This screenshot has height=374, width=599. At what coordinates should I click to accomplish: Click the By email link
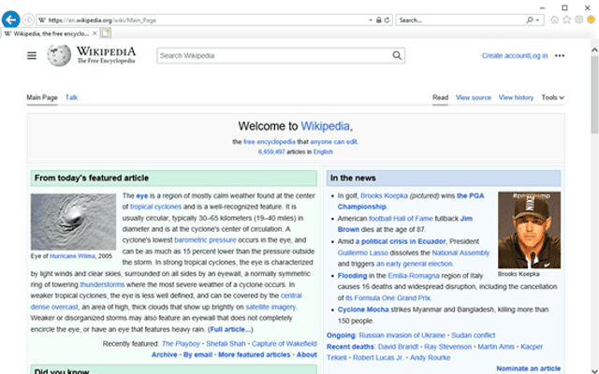pyautogui.click(x=197, y=355)
